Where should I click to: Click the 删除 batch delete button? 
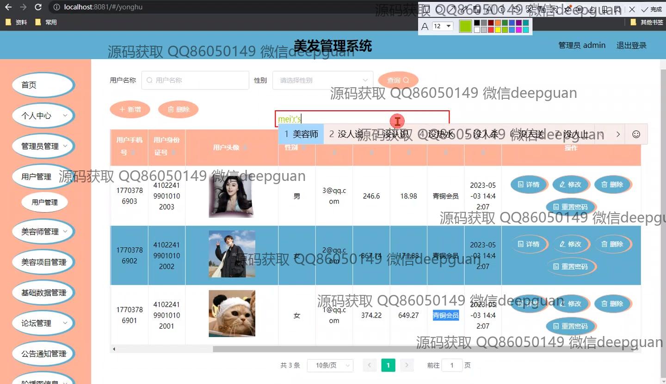178,109
